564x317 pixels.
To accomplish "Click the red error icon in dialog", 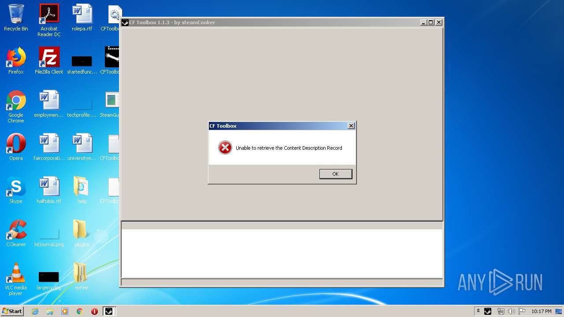I will 225,147.
